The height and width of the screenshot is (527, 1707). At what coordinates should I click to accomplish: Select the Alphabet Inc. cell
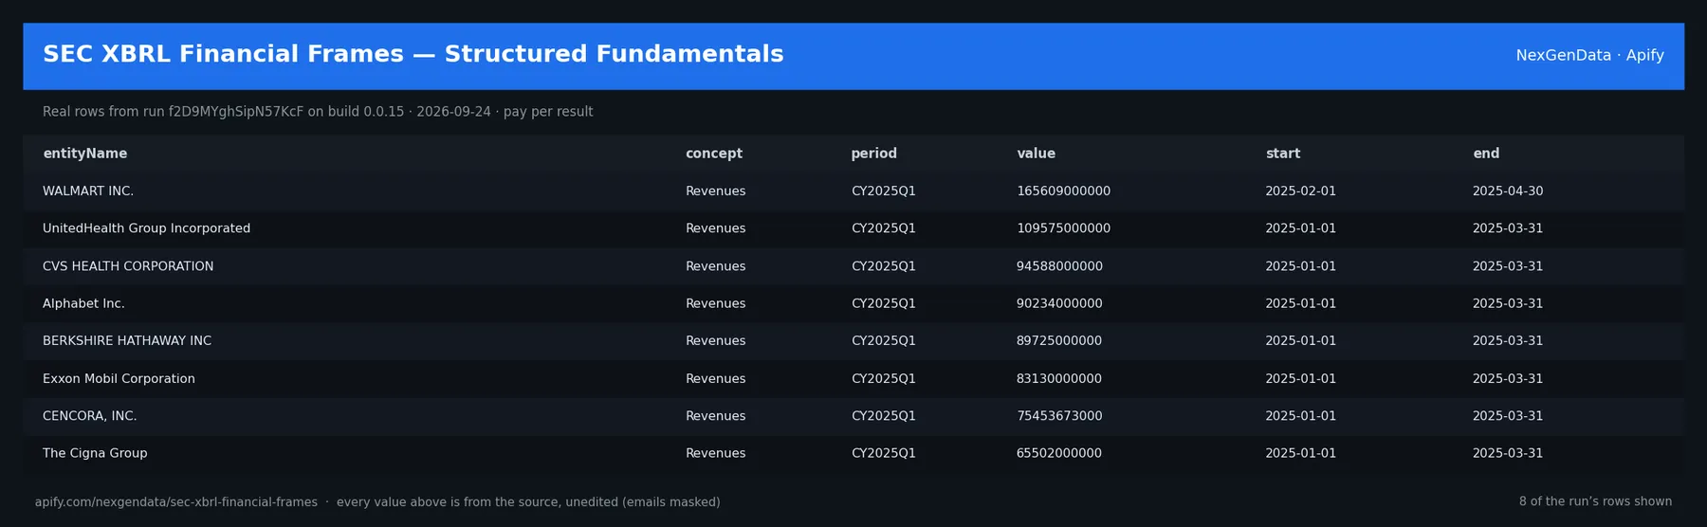click(83, 303)
